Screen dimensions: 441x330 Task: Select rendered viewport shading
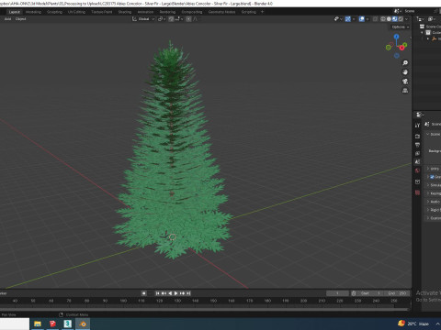[401, 19]
